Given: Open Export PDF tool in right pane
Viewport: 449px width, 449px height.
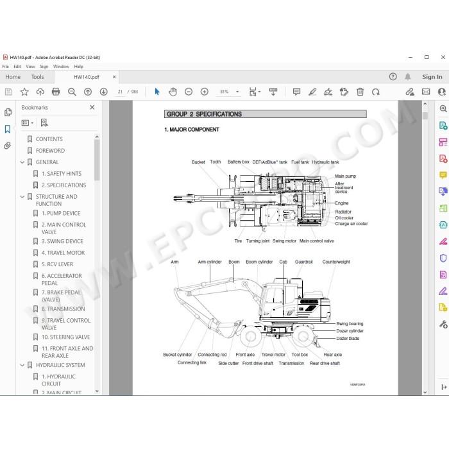Looking at the screenshot, I should (443, 126).
